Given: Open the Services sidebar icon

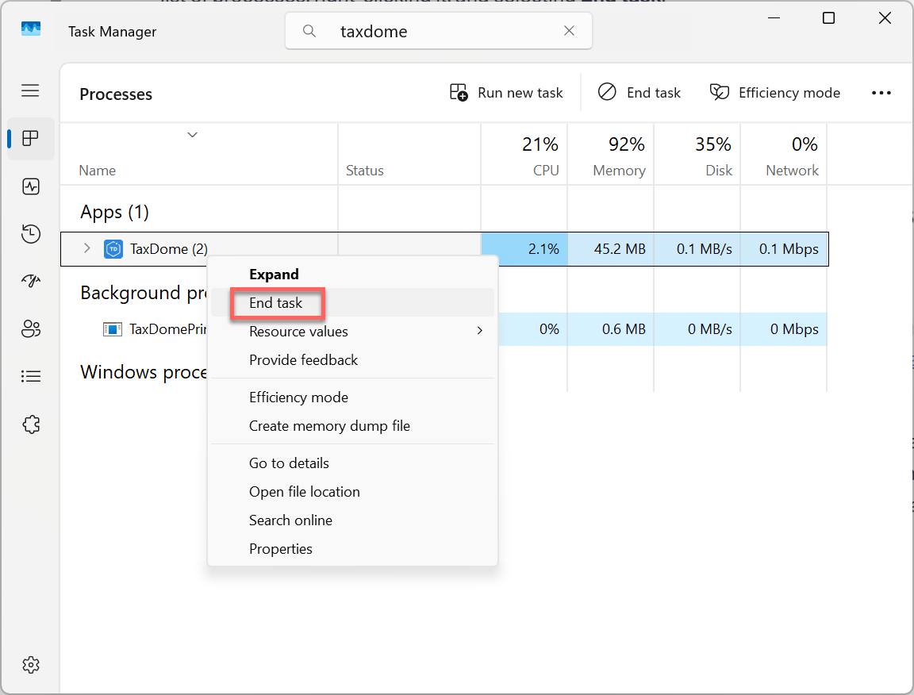Looking at the screenshot, I should 30,424.
